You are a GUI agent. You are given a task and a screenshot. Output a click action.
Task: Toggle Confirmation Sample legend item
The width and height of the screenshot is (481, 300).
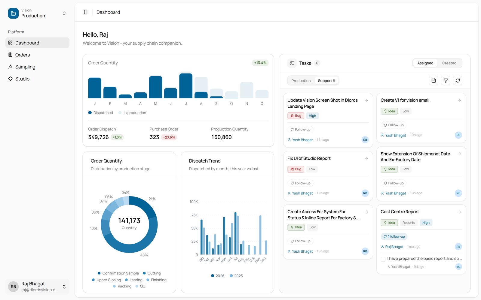tap(118, 273)
